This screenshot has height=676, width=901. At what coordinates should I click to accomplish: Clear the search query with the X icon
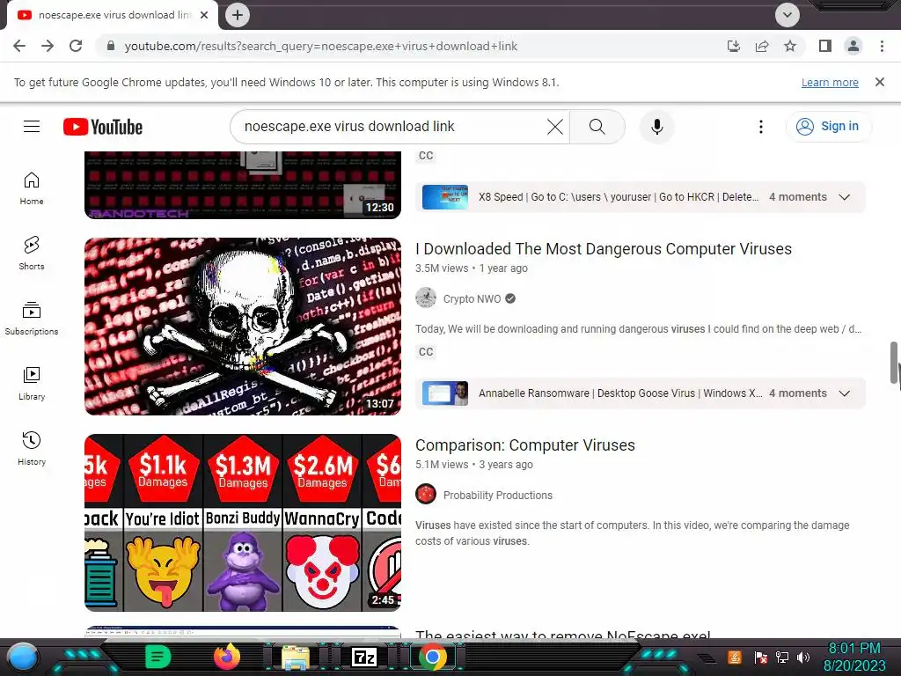(x=554, y=127)
